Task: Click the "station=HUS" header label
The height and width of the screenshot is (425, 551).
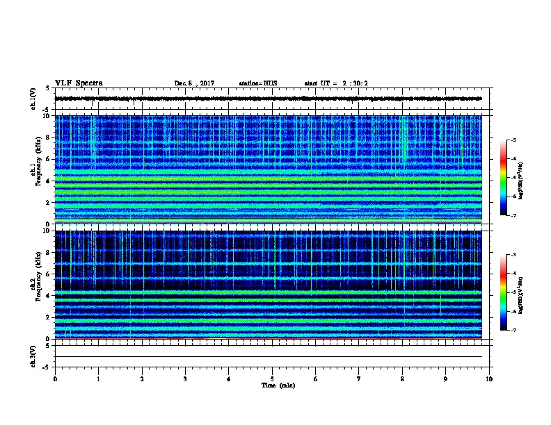Action: coord(258,83)
